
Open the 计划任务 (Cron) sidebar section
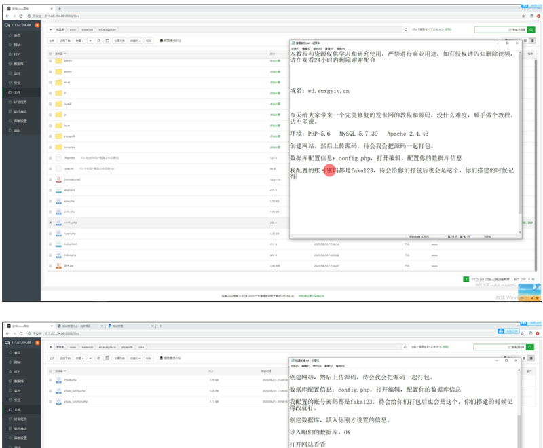coord(22,102)
